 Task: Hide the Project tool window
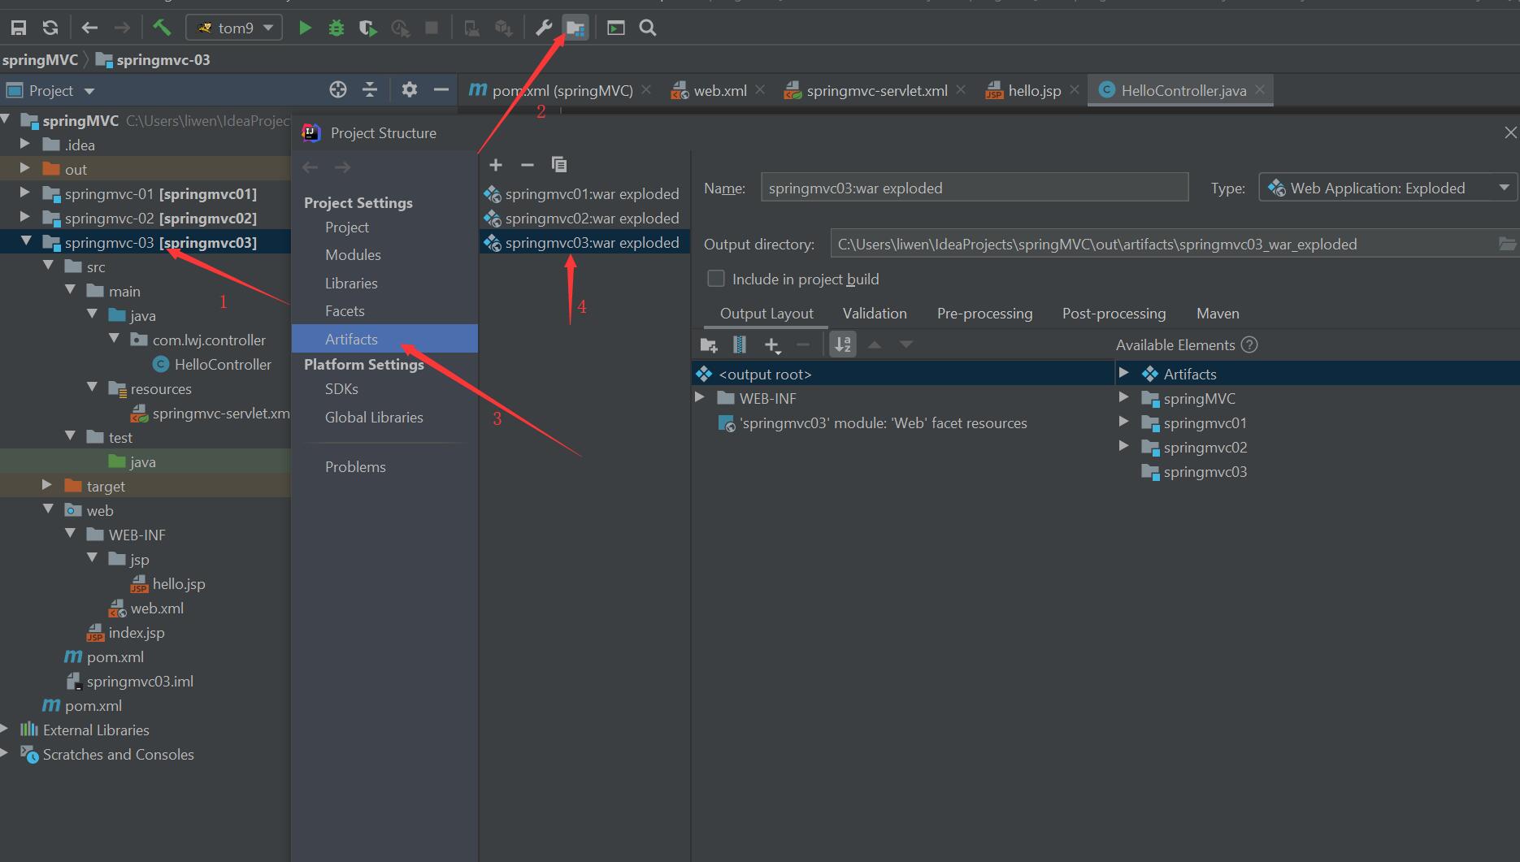click(x=441, y=89)
